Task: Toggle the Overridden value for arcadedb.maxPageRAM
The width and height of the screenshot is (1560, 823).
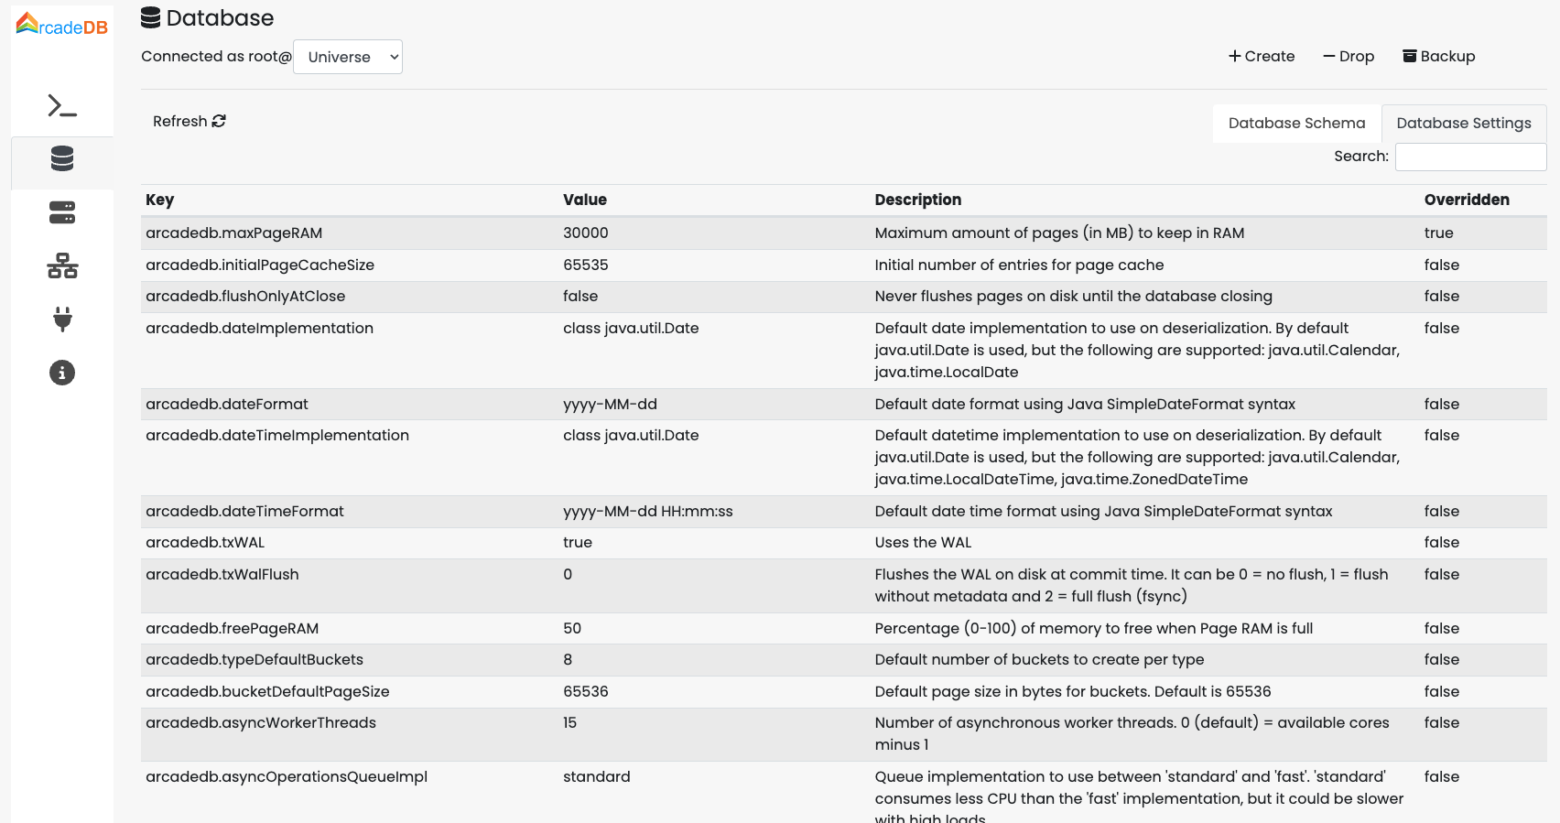Action: click(1439, 233)
